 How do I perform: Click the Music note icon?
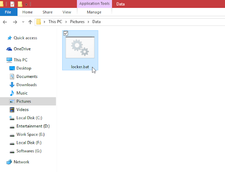tap(12, 93)
